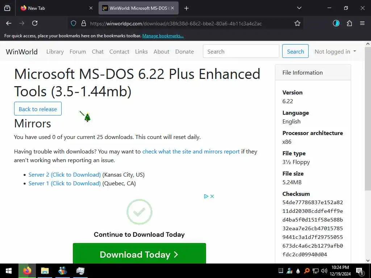Open the Links nav item
371x278 pixels.
point(141,51)
